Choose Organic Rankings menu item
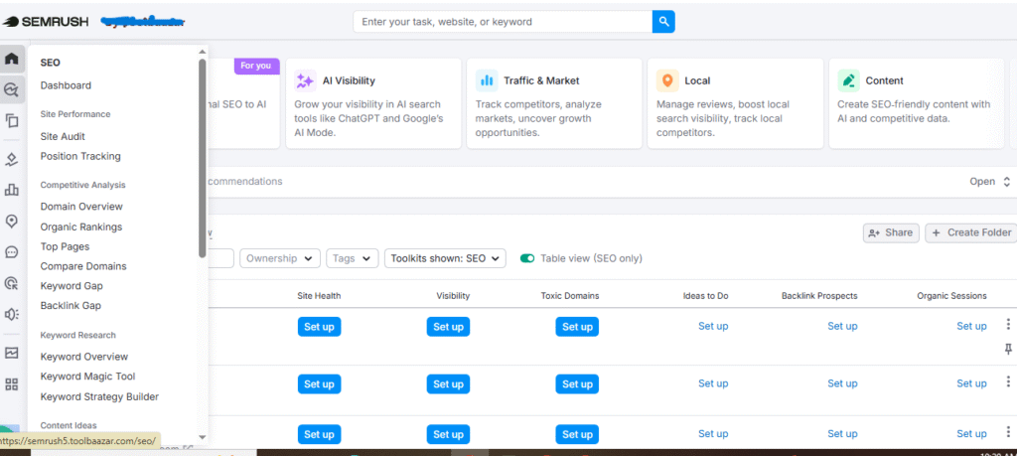Screen dimensions: 1017x456 click(81, 227)
